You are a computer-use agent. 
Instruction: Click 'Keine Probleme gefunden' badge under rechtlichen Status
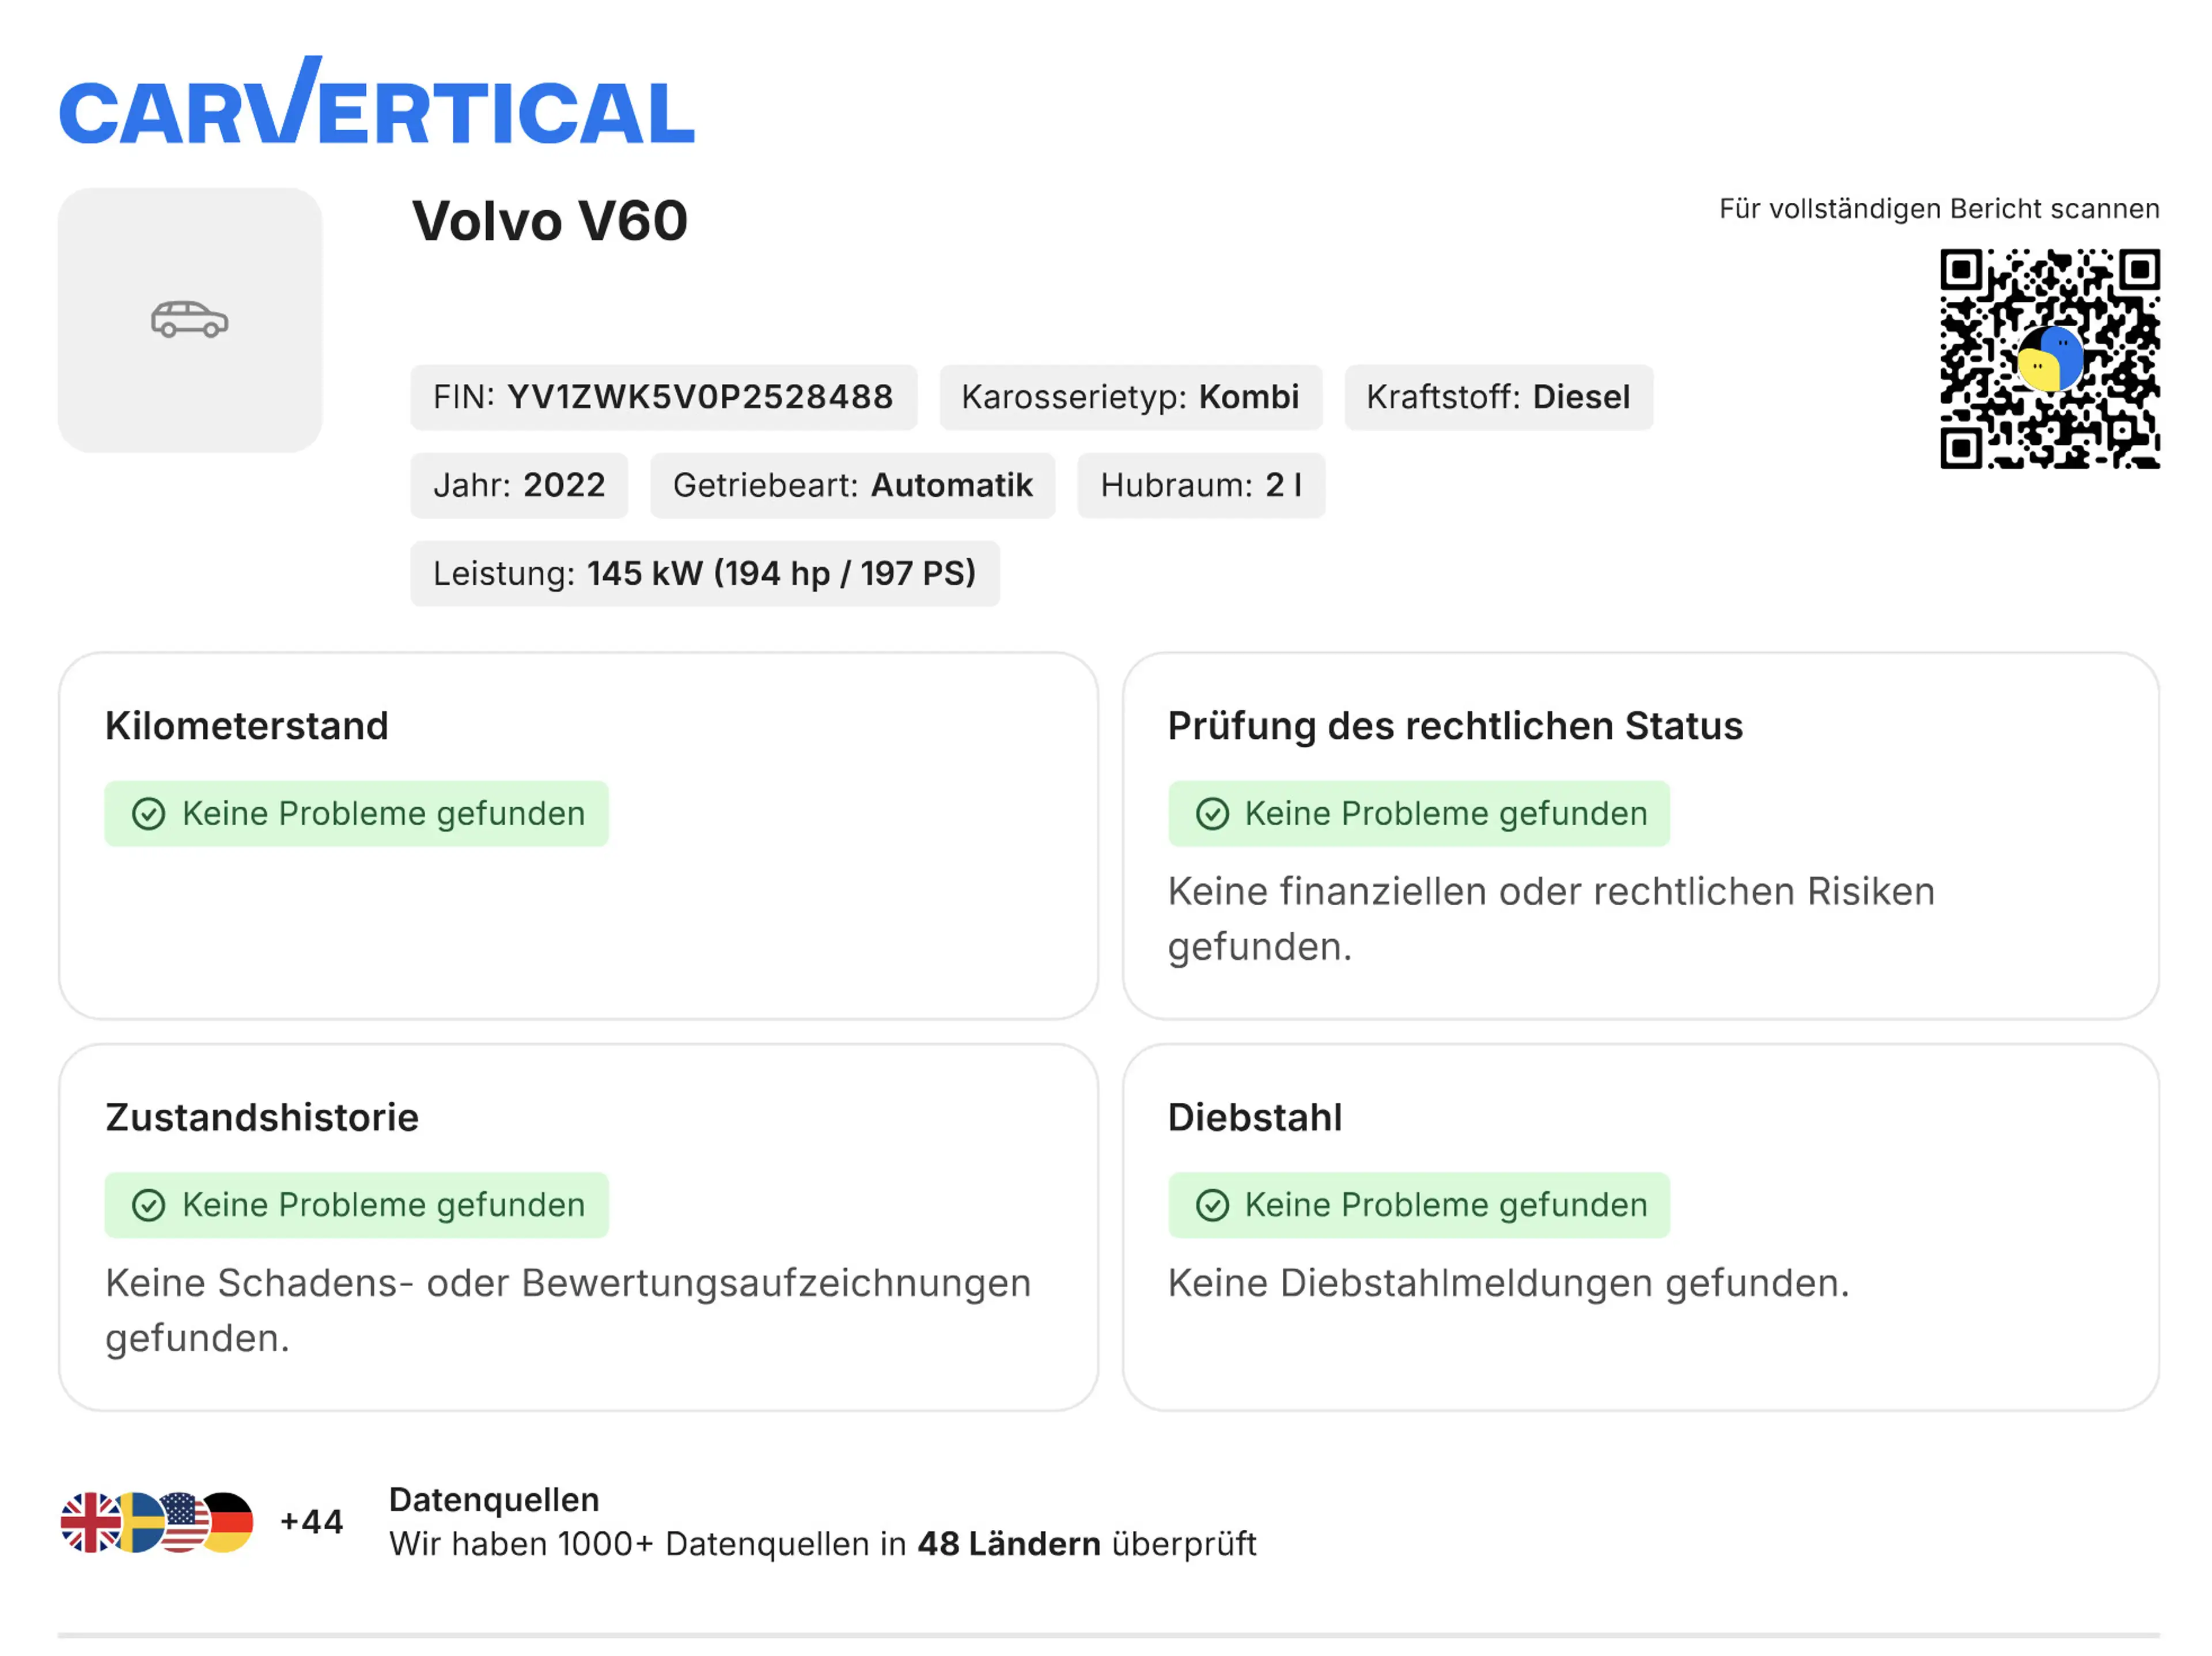coord(1419,814)
